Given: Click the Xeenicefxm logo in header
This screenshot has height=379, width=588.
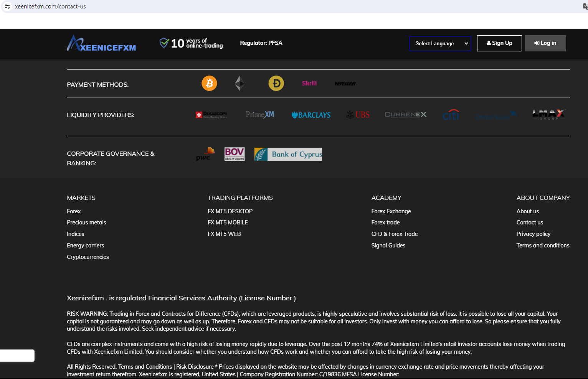Looking at the screenshot, I should (x=101, y=43).
